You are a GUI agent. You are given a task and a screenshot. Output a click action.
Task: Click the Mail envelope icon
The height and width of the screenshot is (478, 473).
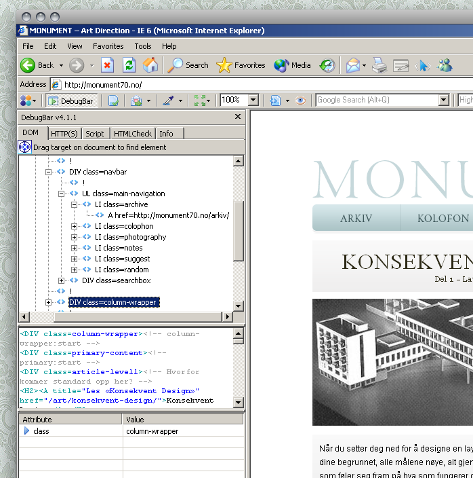coord(353,65)
